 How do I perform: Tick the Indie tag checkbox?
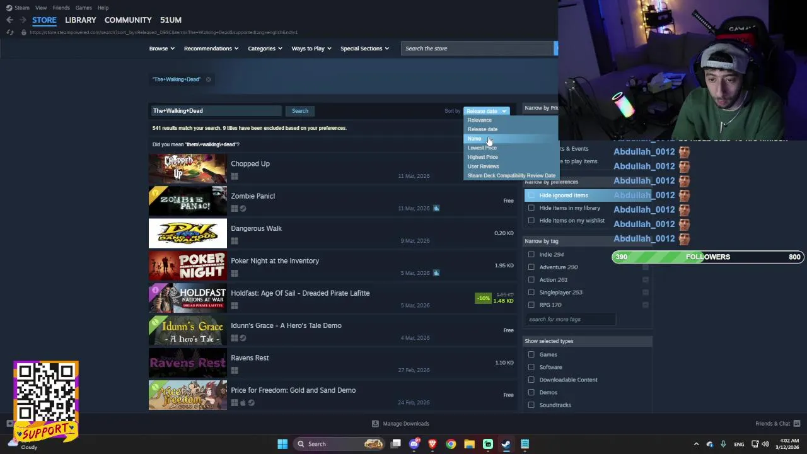[x=531, y=255]
